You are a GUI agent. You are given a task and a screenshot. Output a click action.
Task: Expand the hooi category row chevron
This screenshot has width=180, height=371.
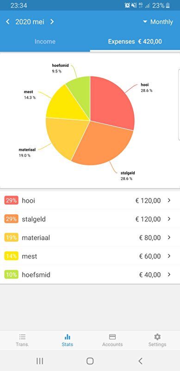pyautogui.click(x=169, y=200)
